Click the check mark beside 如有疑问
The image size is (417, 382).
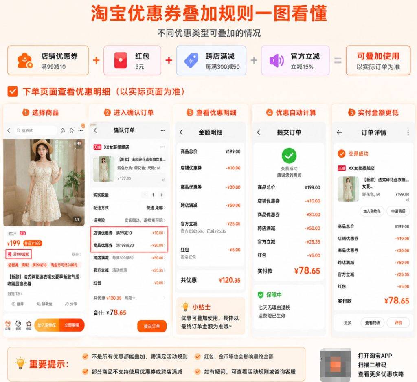[x=198, y=372]
